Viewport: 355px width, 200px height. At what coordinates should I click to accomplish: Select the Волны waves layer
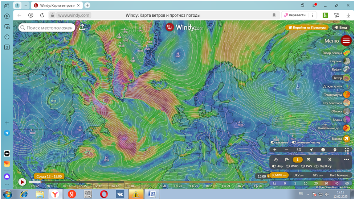347,120
